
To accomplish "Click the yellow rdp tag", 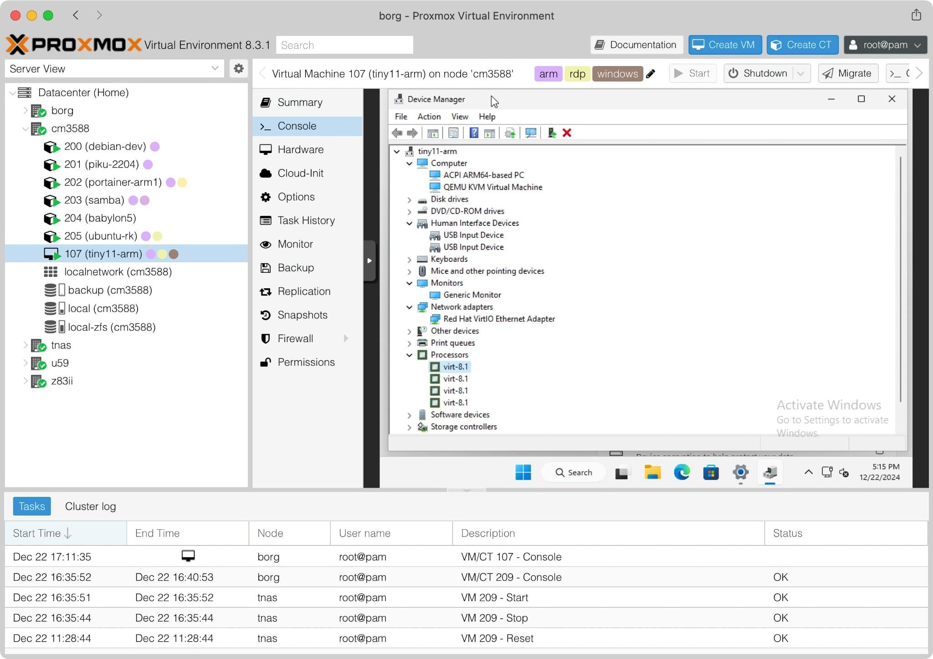I will pyautogui.click(x=577, y=74).
